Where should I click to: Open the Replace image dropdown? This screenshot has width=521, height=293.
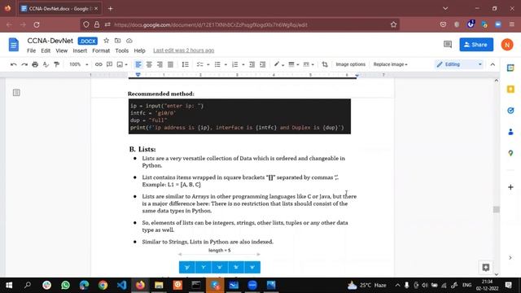(390, 64)
